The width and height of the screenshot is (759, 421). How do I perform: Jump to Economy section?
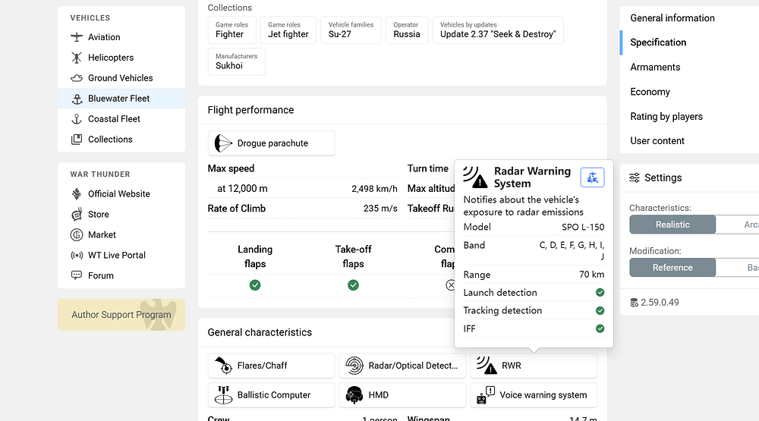point(650,92)
